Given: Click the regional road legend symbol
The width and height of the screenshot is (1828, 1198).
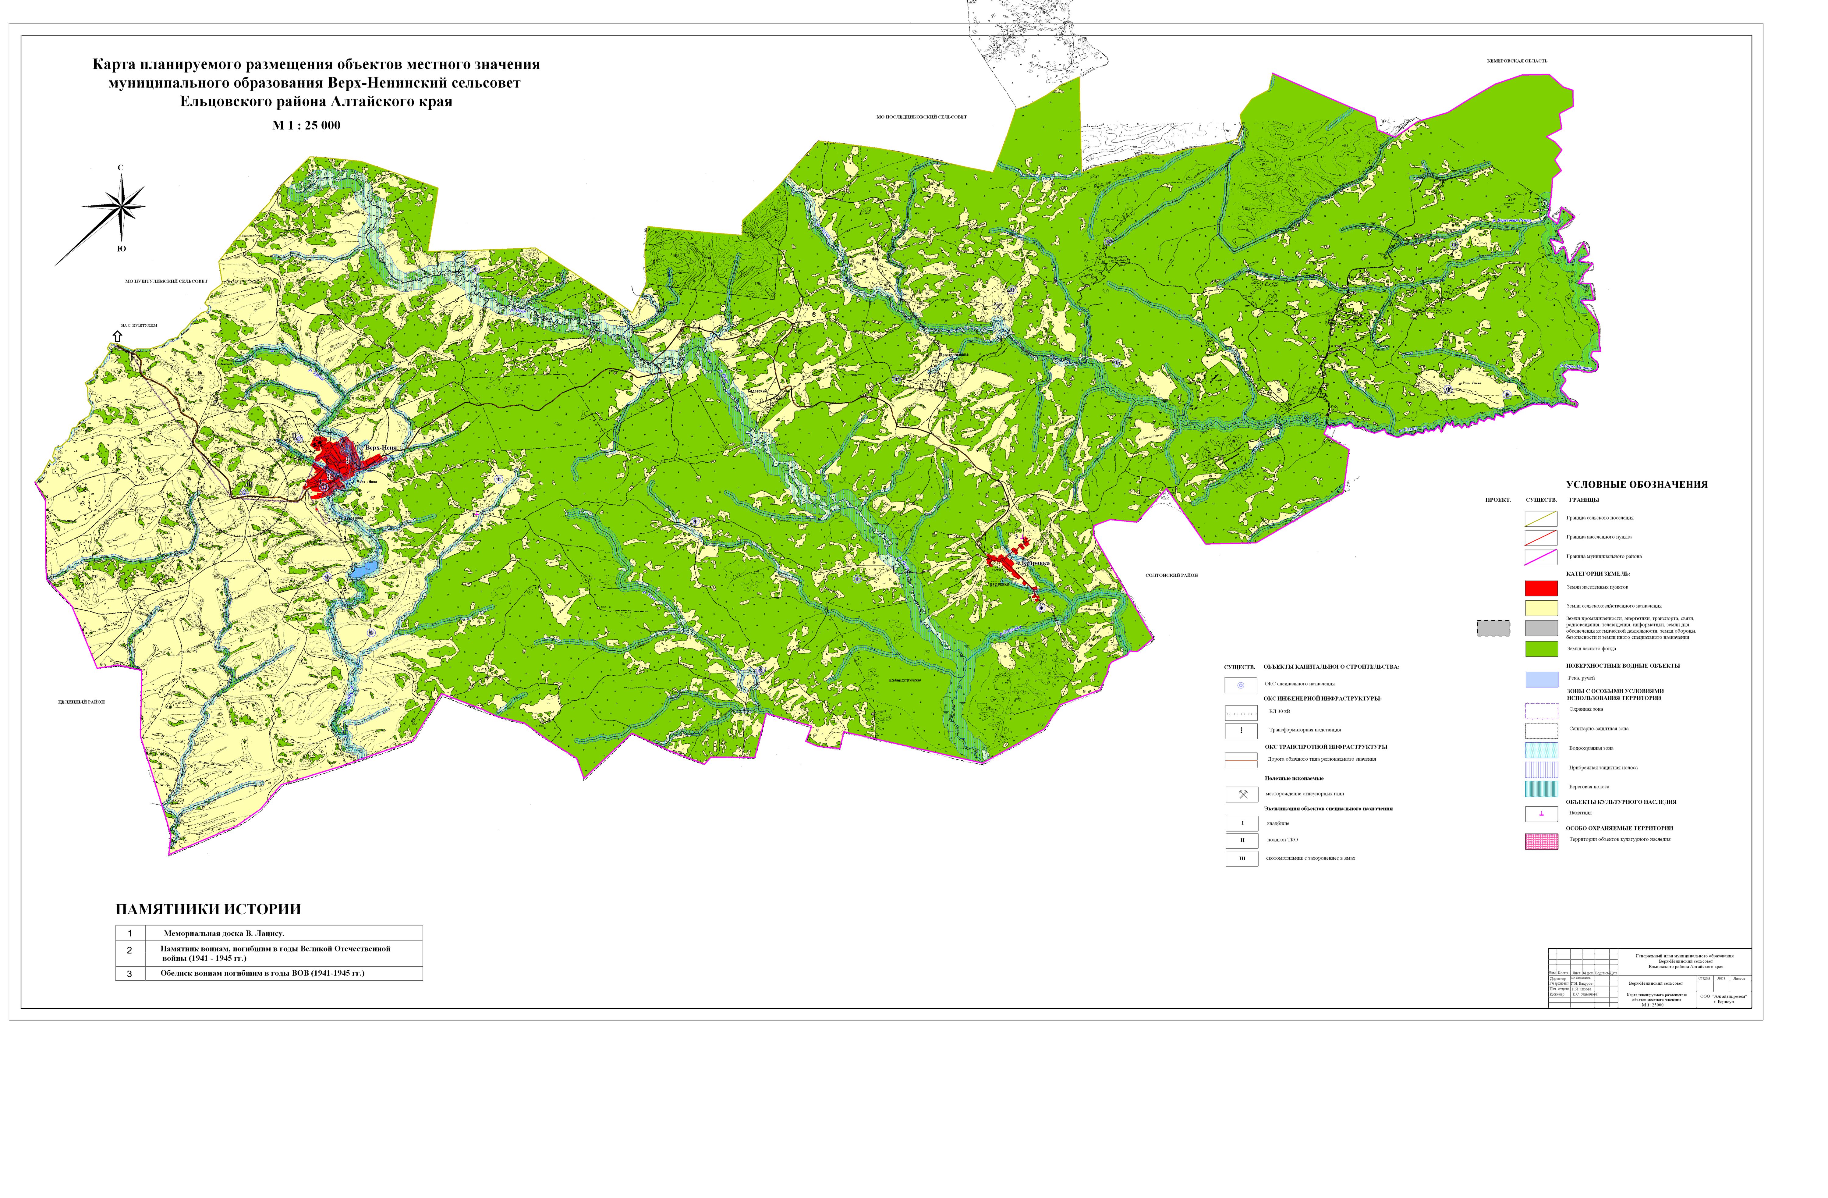Looking at the screenshot, I should point(1241,760).
